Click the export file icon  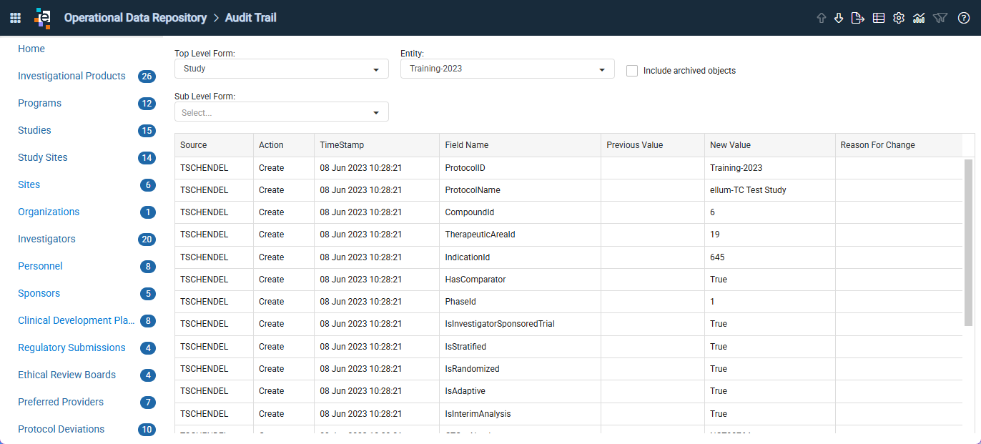tap(858, 18)
